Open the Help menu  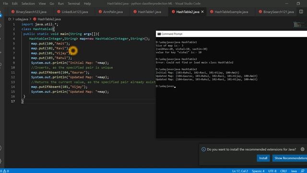[87, 3]
